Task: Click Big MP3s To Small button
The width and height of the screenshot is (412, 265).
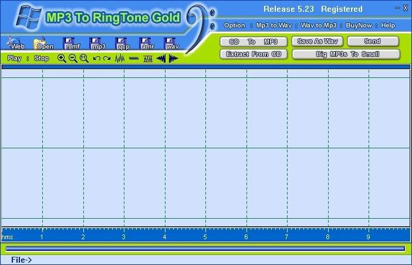Action: 346,54
